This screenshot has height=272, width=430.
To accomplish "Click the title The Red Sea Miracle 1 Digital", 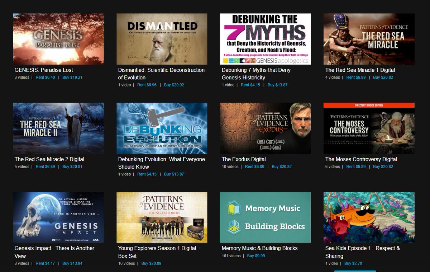I will (360, 70).
